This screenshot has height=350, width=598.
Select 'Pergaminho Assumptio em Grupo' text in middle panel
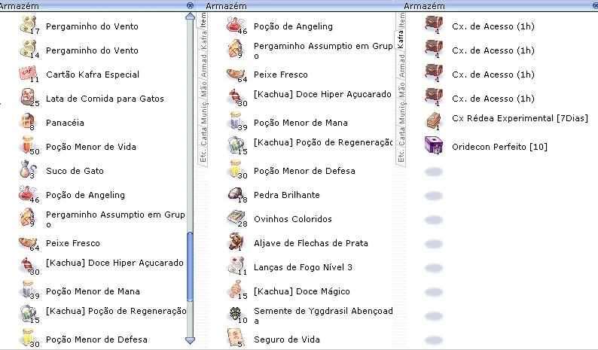click(x=323, y=50)
